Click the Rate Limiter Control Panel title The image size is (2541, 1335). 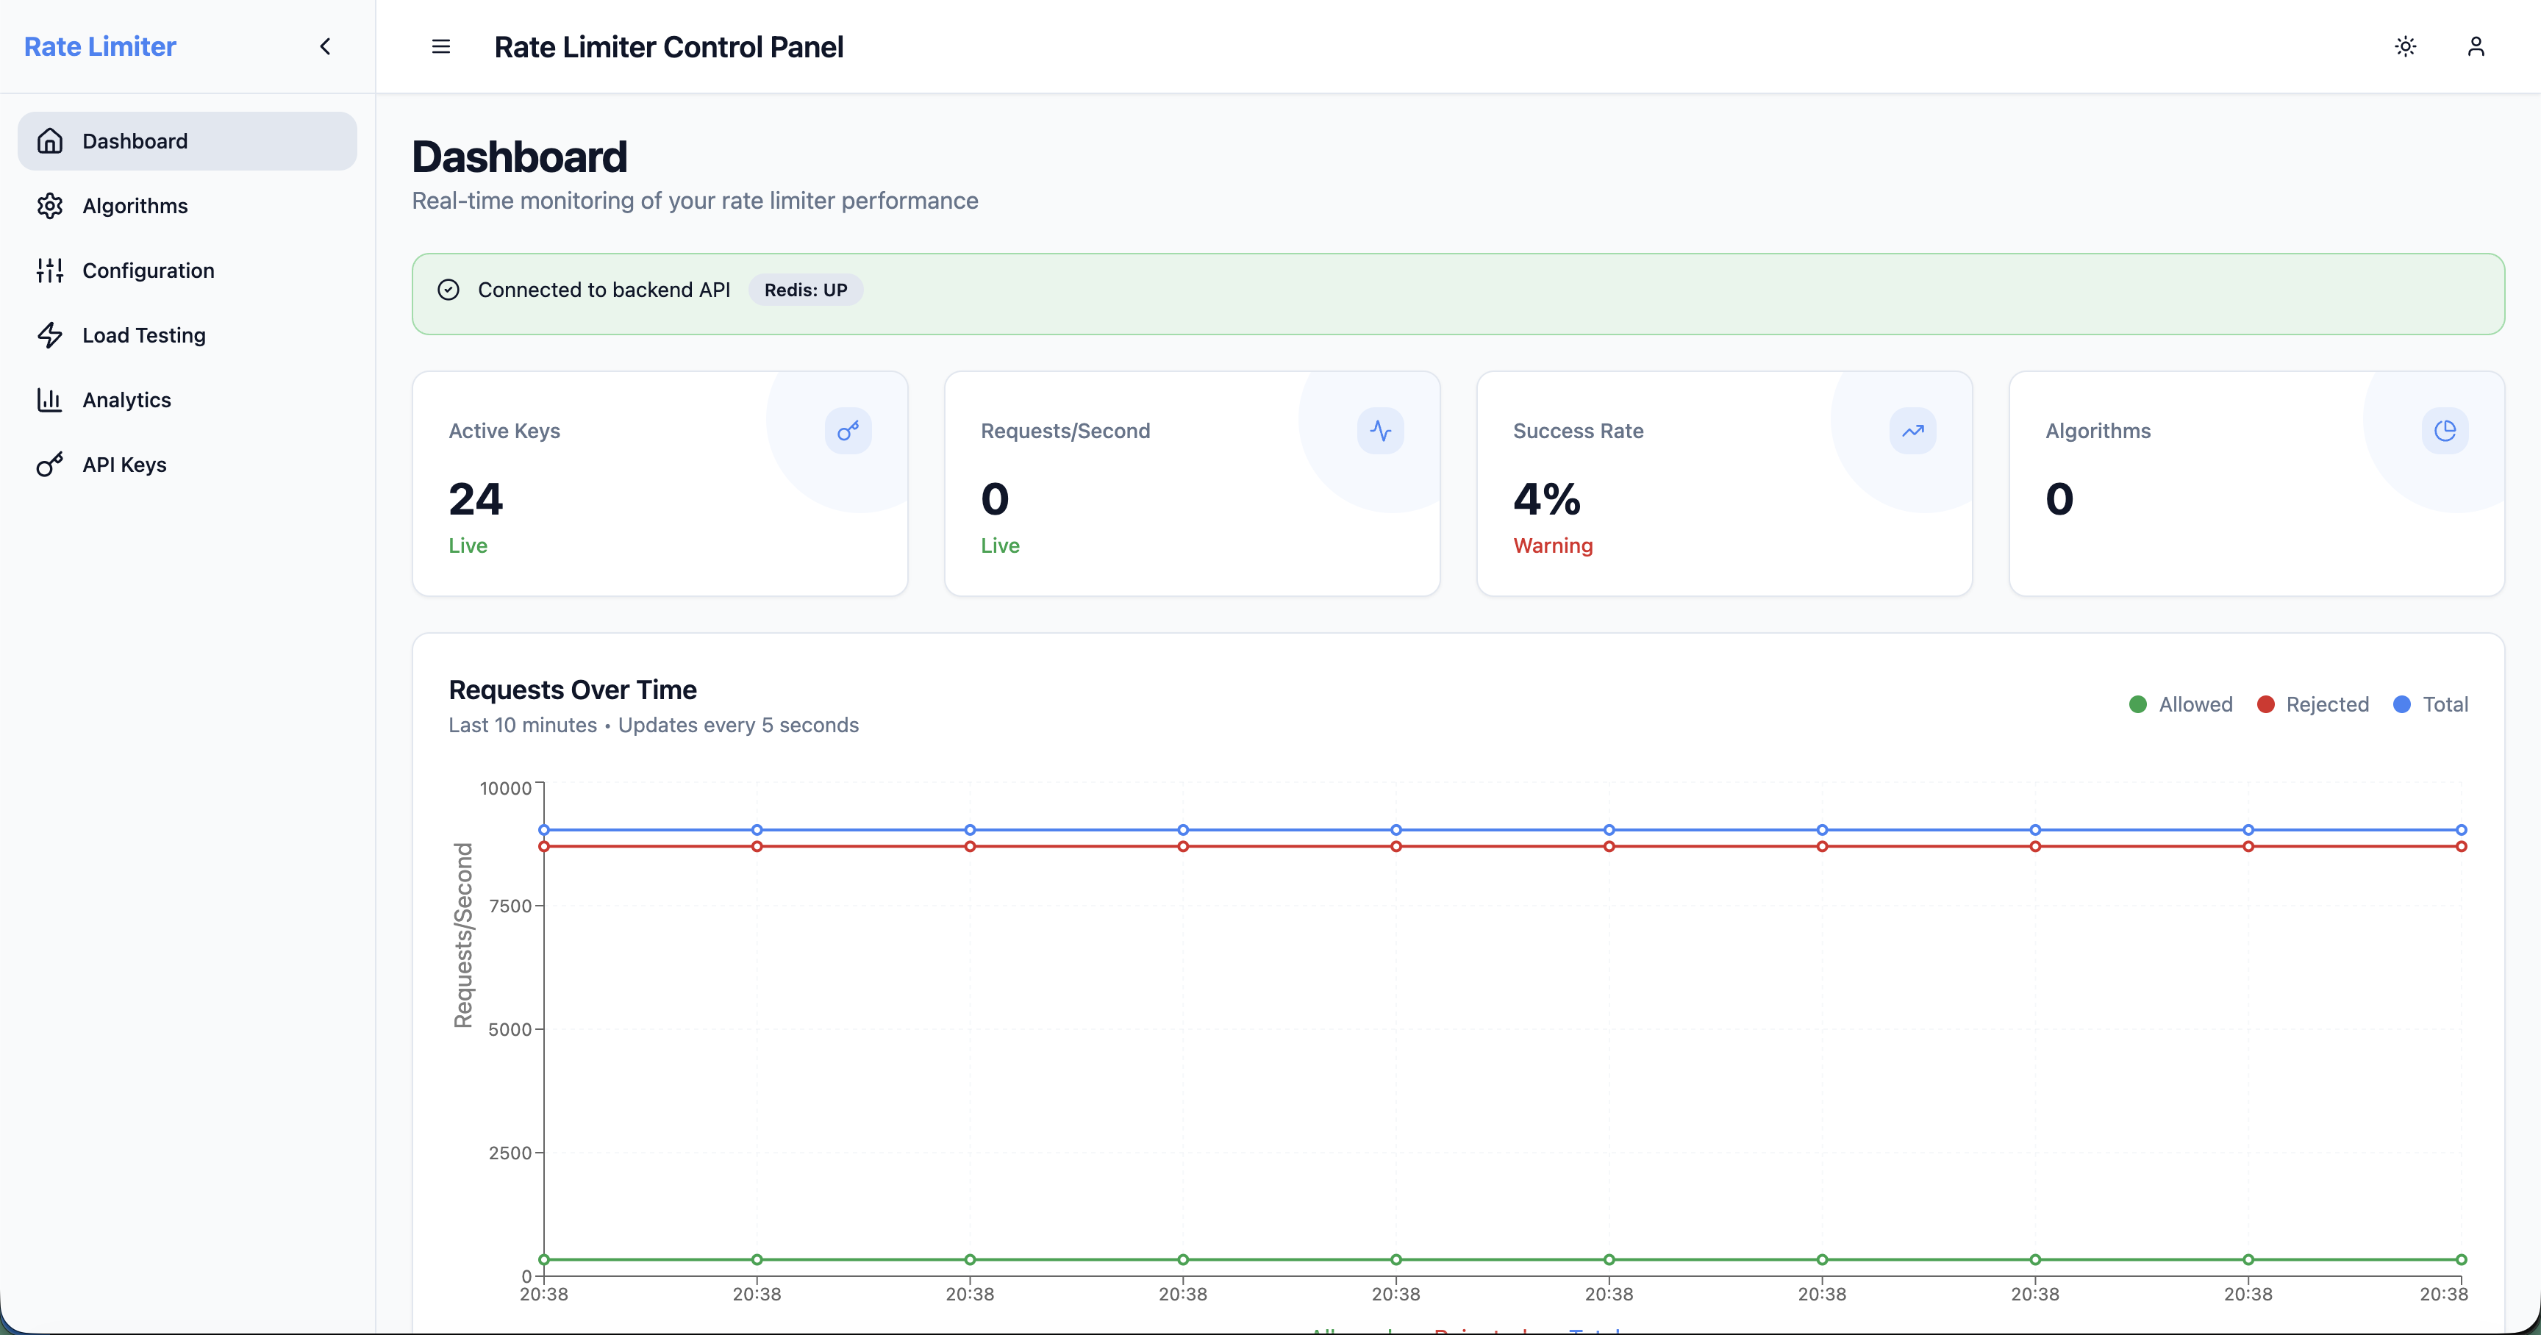coord(669,46)
